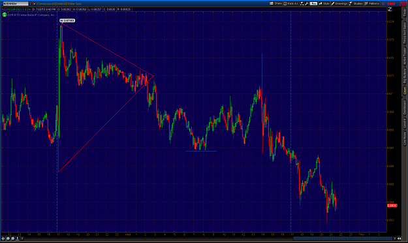Open the Trade side tab
Image resolution: width=408 pixels, height=243 pixels.
405,12
